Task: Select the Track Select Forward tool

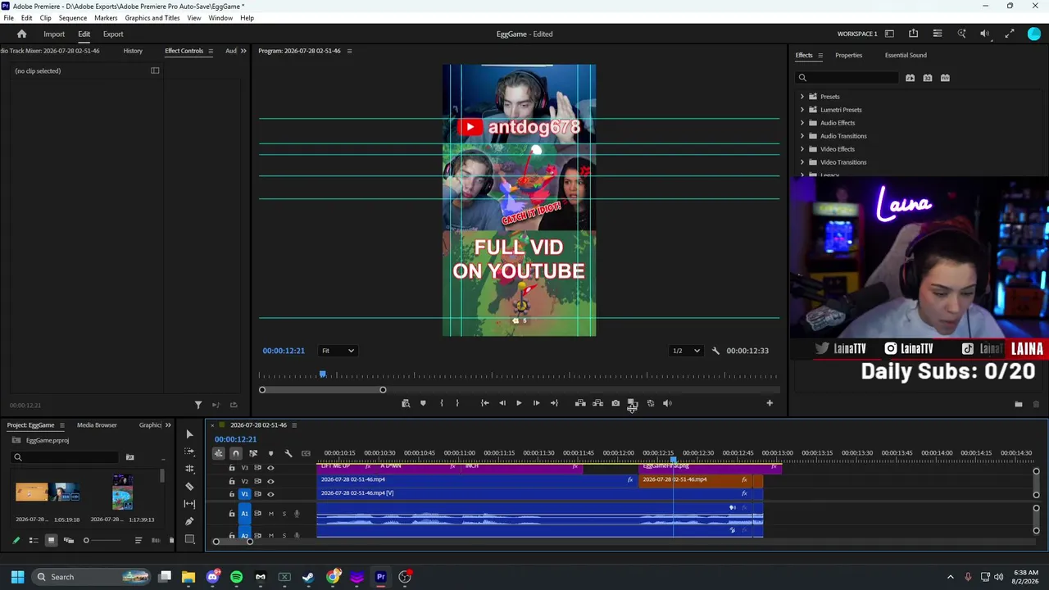Action: click(189, 452)
